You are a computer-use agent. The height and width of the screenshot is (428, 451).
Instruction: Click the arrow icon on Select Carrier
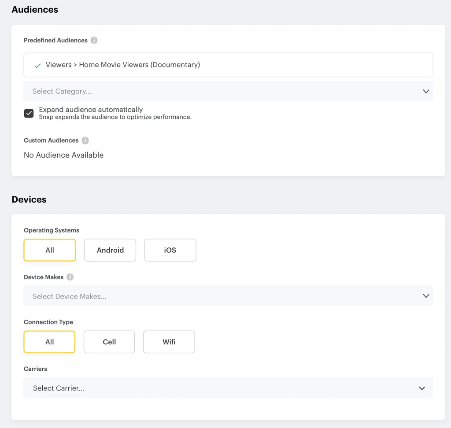421,388
